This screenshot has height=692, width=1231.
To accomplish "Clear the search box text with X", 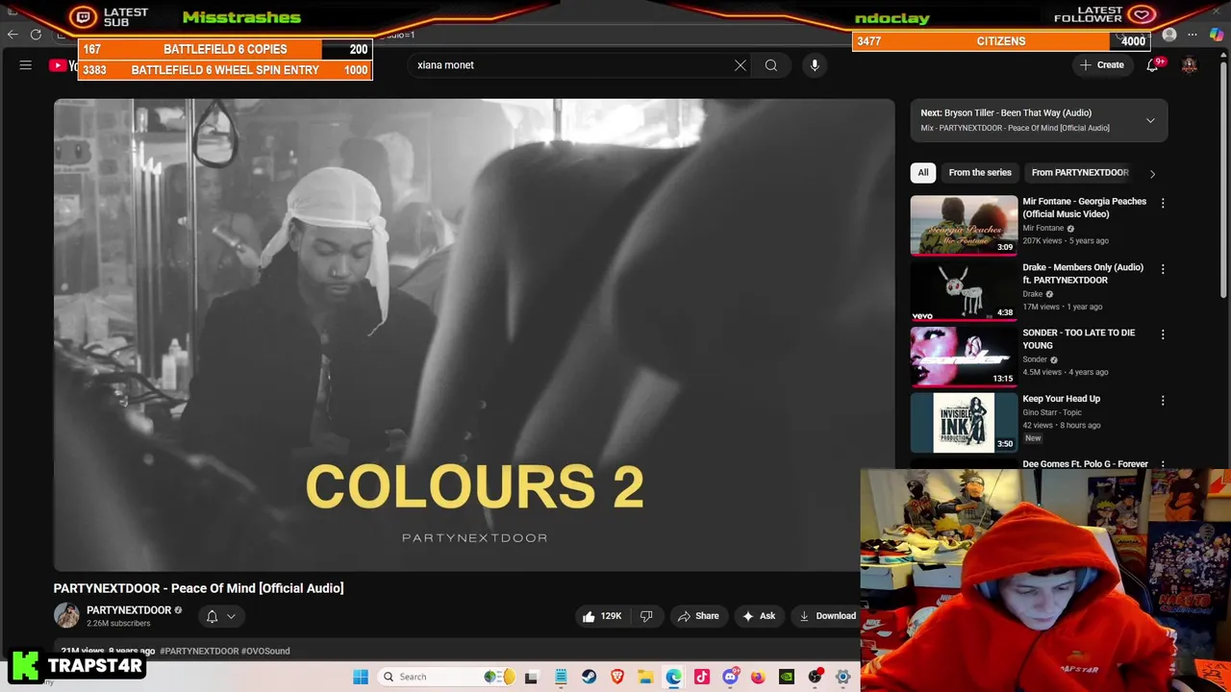I will tap(741, 65).
